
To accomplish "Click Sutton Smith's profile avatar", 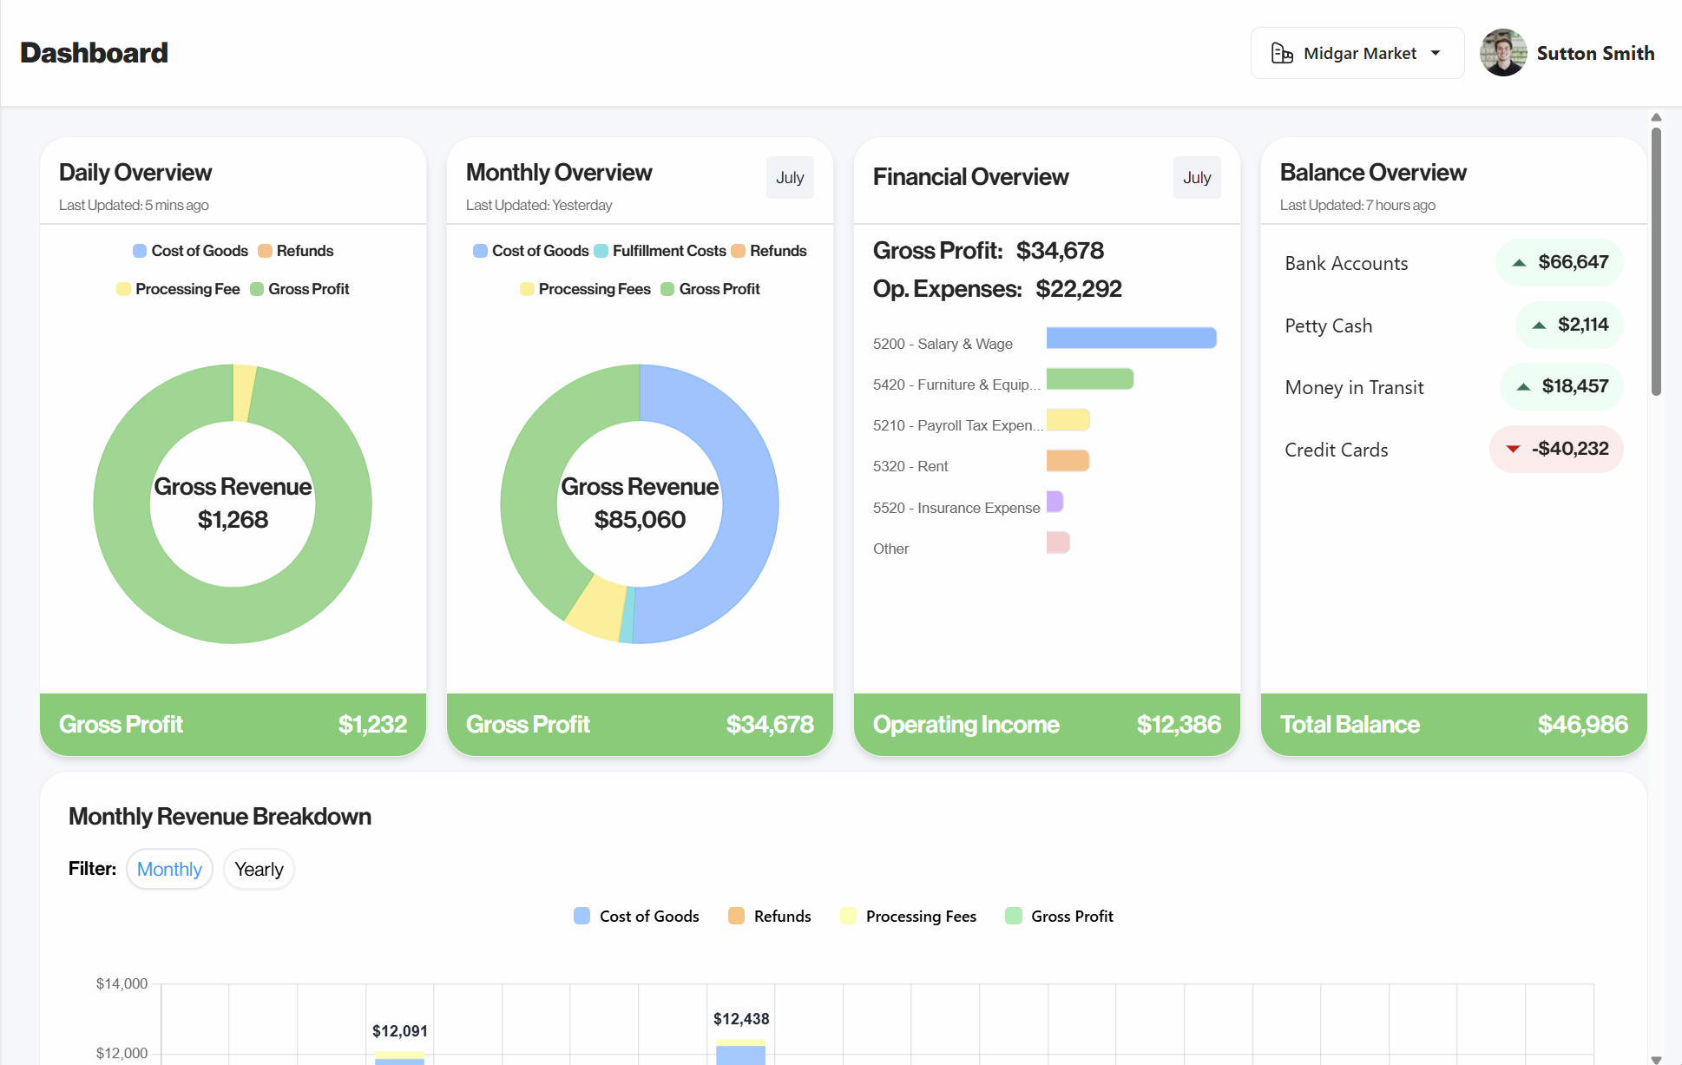I will point(1503,53).
